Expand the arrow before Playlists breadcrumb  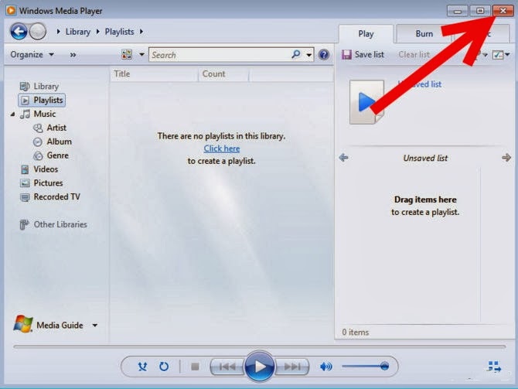[98, 32]
